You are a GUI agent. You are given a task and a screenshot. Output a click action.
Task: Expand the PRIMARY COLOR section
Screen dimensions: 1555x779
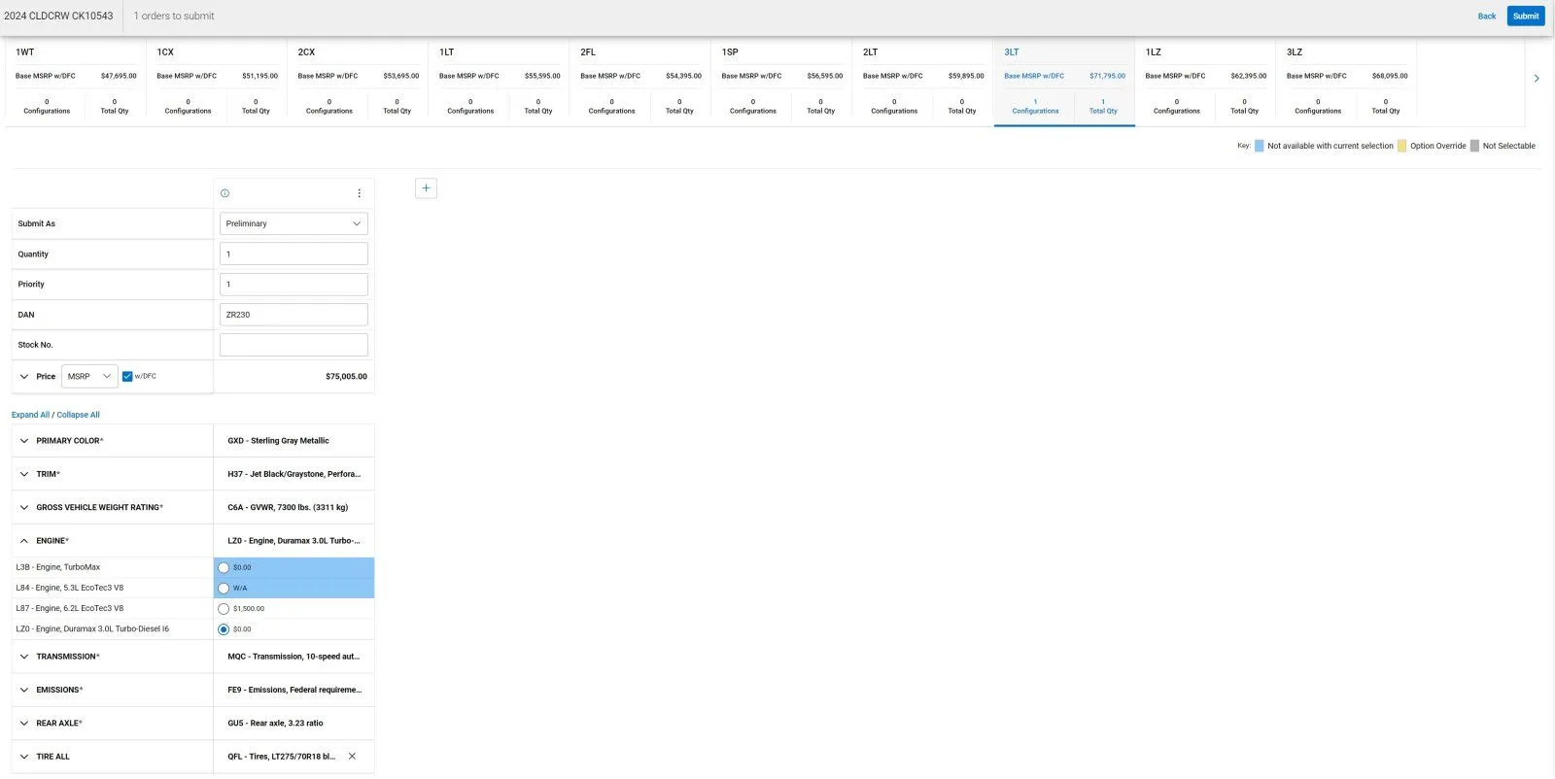pyautogui.click(x=24, y=441)
